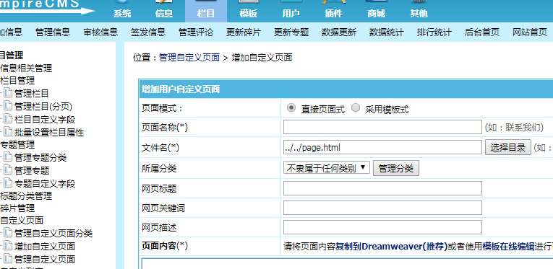The height and width of the screenshot is (269, 553).
Task: Focus the 页面名称 input field
Action: coord(382,127)
